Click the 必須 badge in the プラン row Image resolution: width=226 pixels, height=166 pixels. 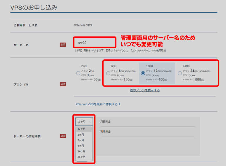63,84
